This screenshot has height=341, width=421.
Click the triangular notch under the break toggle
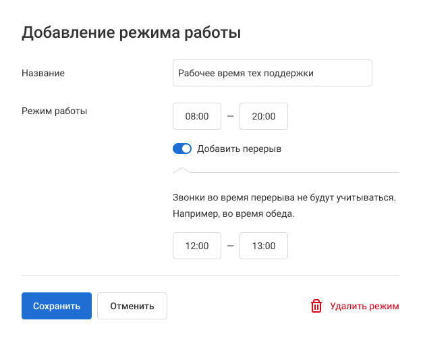tap(182, 169)
